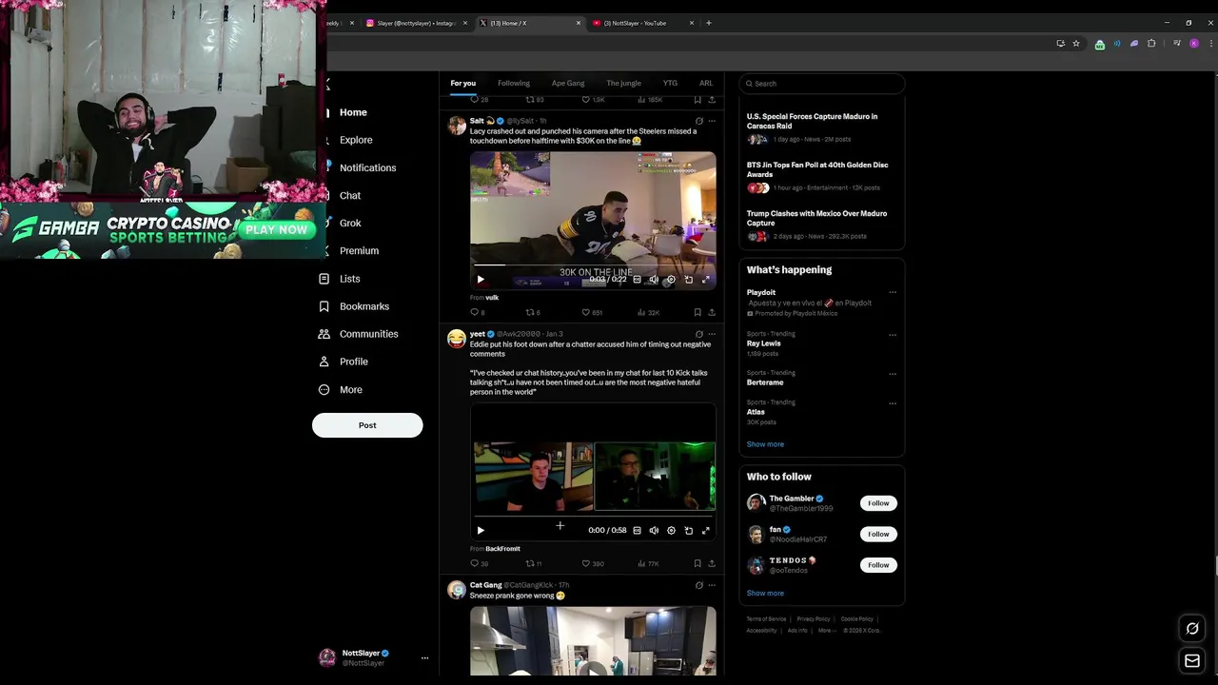Follow the TENDOS account
The image size is (1218, 685).
[878, 565]
